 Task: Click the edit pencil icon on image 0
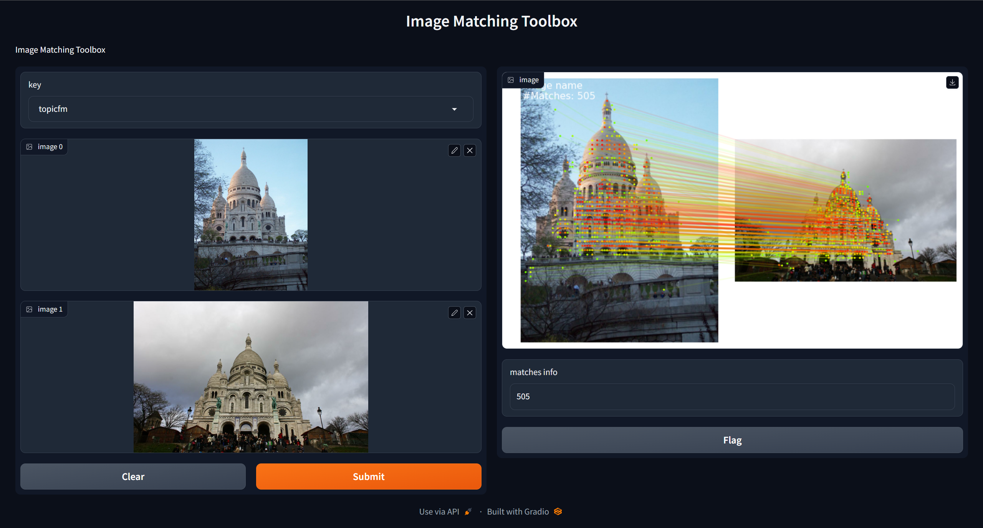click(x=454, y=150)
